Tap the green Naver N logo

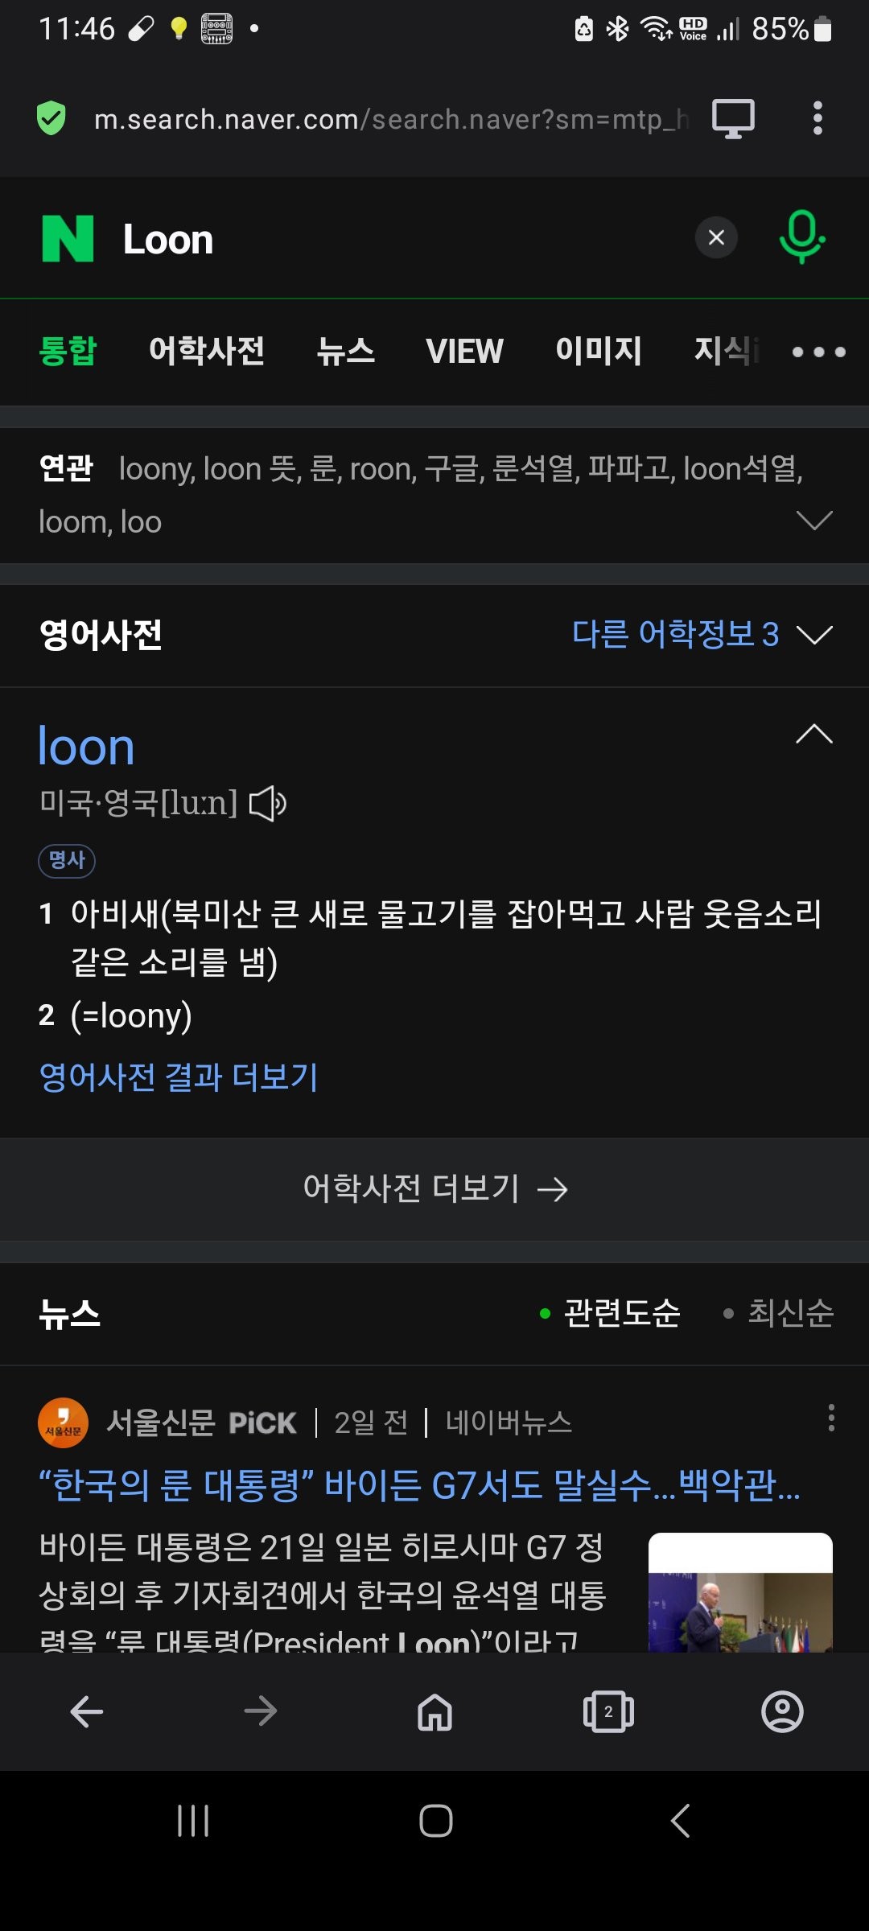(68, 238)
